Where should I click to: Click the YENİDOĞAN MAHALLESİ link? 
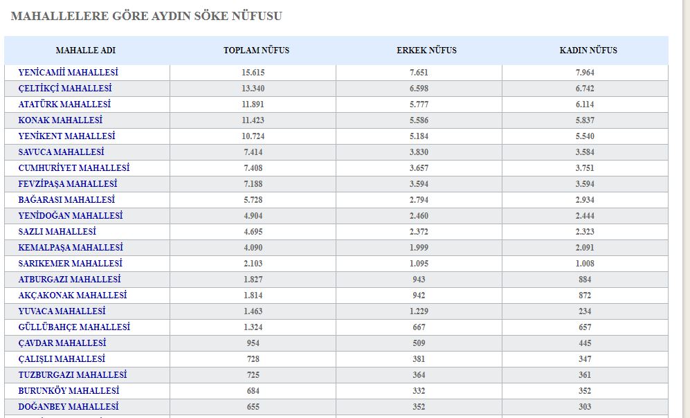tap(71, 215)
